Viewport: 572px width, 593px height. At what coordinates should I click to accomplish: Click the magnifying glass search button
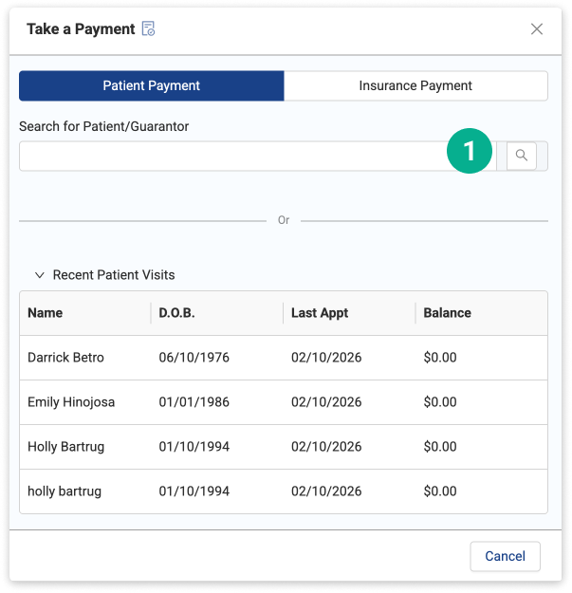click(x=521, y=156)
